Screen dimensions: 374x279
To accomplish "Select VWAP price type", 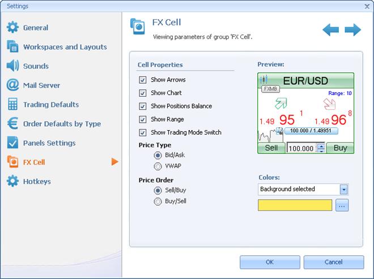I will click(x=158, y=166).
